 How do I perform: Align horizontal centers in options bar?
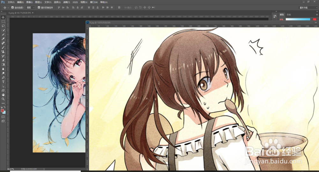pos(78,8)
